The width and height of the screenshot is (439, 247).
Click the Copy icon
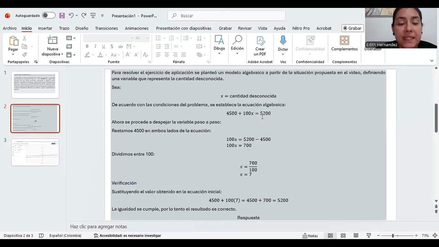tap(24, 46)
